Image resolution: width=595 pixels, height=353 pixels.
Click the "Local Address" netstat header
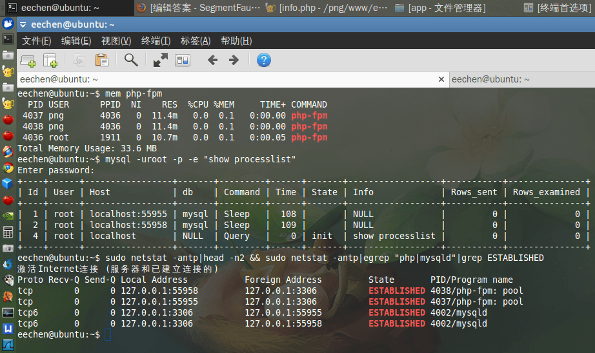click(154, 280)
